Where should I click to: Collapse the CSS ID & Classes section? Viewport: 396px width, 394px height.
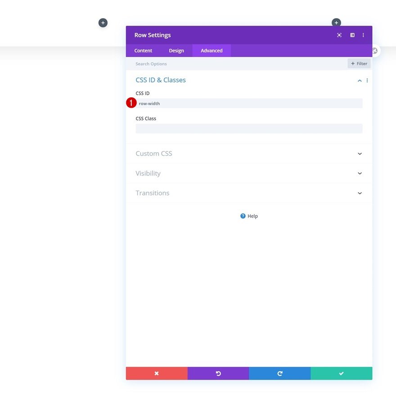pyautogui.click(x=360, y=81)
